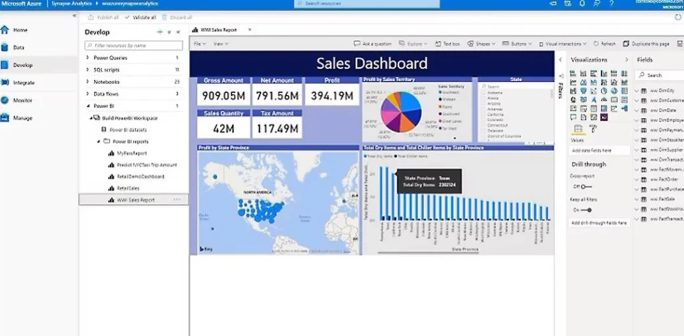Viewport: 684px width, 336px height.
Task: Click the Discard all trash icon
Action: click(164, 17)
